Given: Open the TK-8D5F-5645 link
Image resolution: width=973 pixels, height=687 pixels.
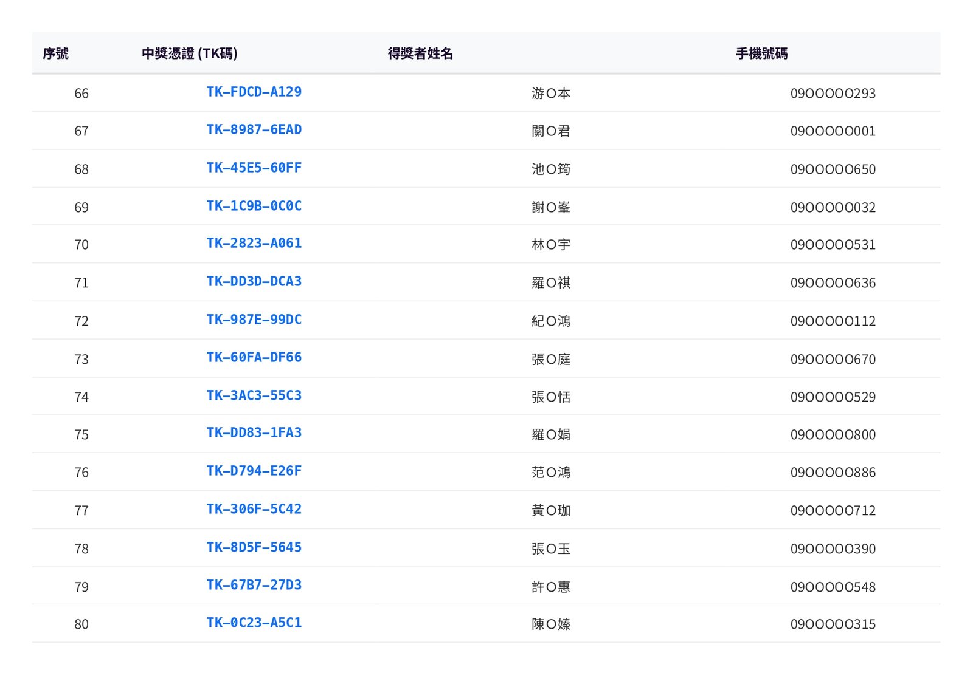Looking at the screenshot, I should 254,547.
